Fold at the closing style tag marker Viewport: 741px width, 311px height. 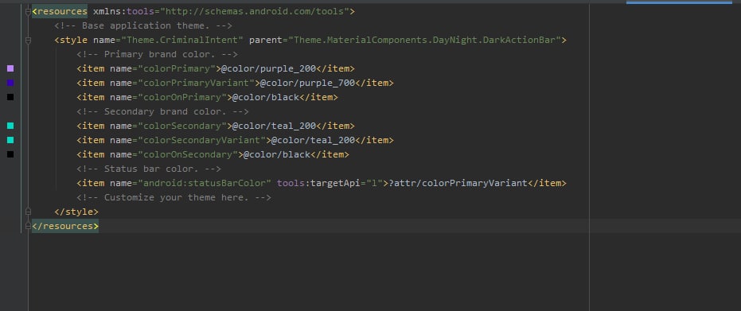coord(28,211)
